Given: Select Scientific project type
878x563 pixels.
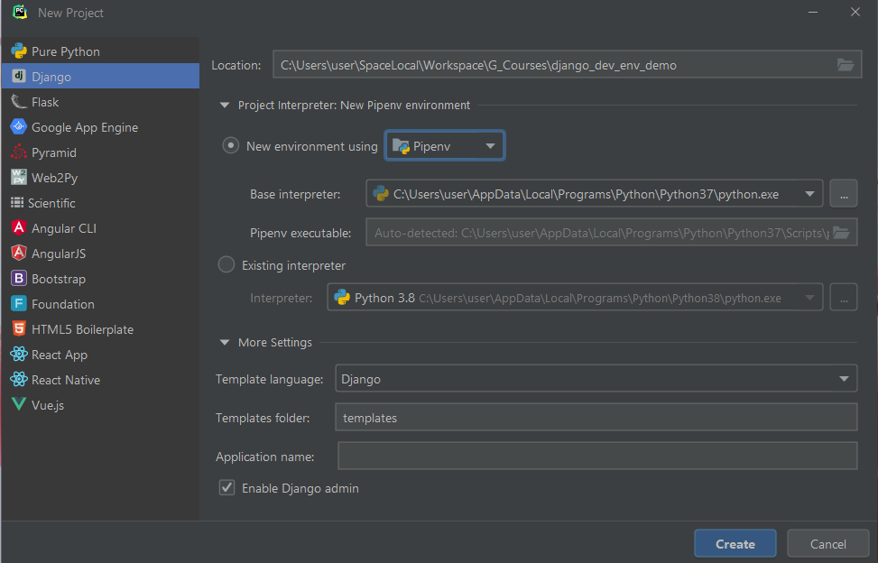Looking at the screenshot, I should (x=100, y=203).
